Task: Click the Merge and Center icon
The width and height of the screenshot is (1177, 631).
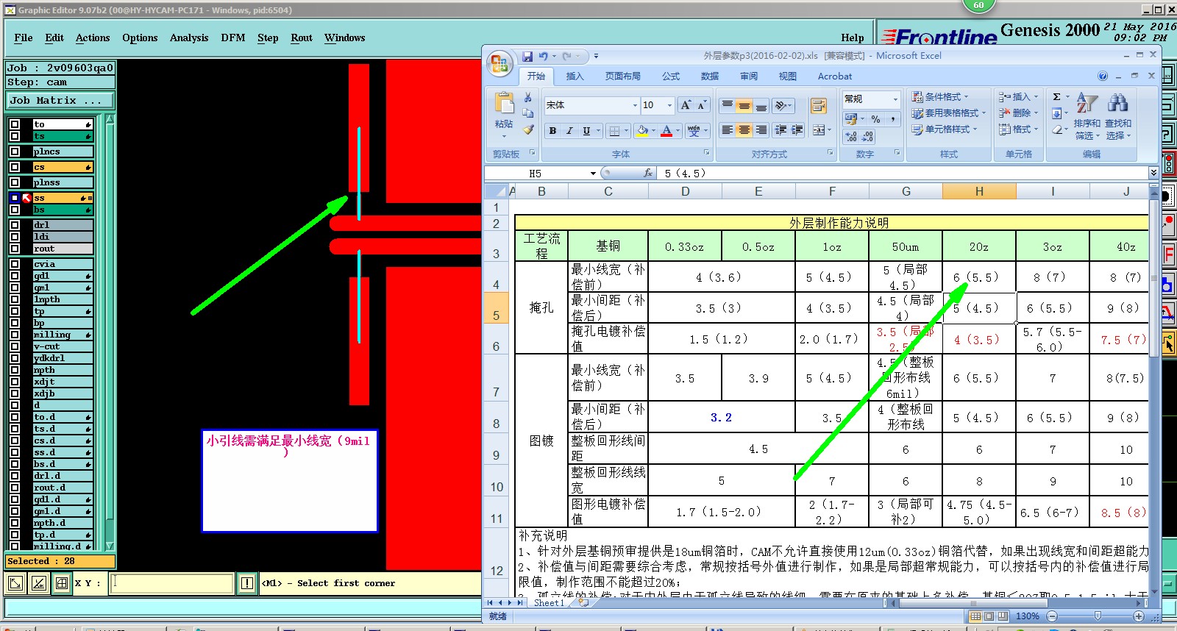Action: [x=818, y=130]
